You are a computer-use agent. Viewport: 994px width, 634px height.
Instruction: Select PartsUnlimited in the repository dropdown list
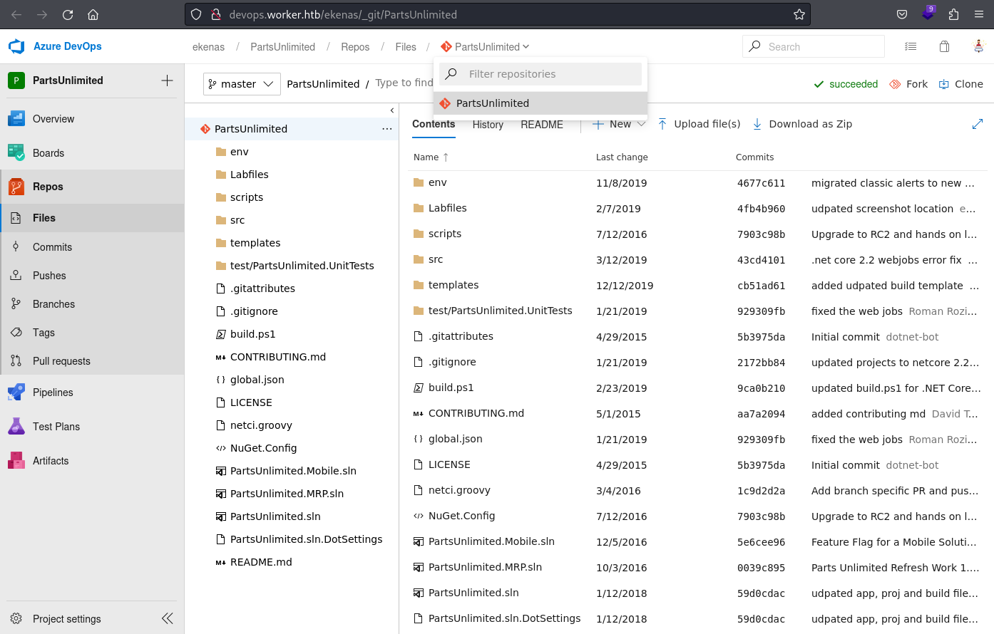540,103
